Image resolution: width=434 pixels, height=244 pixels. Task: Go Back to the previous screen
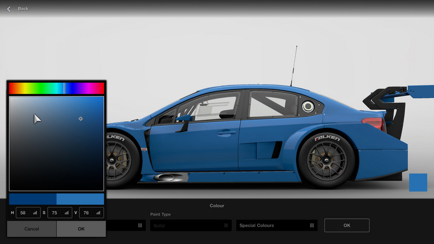pos(23,9)
